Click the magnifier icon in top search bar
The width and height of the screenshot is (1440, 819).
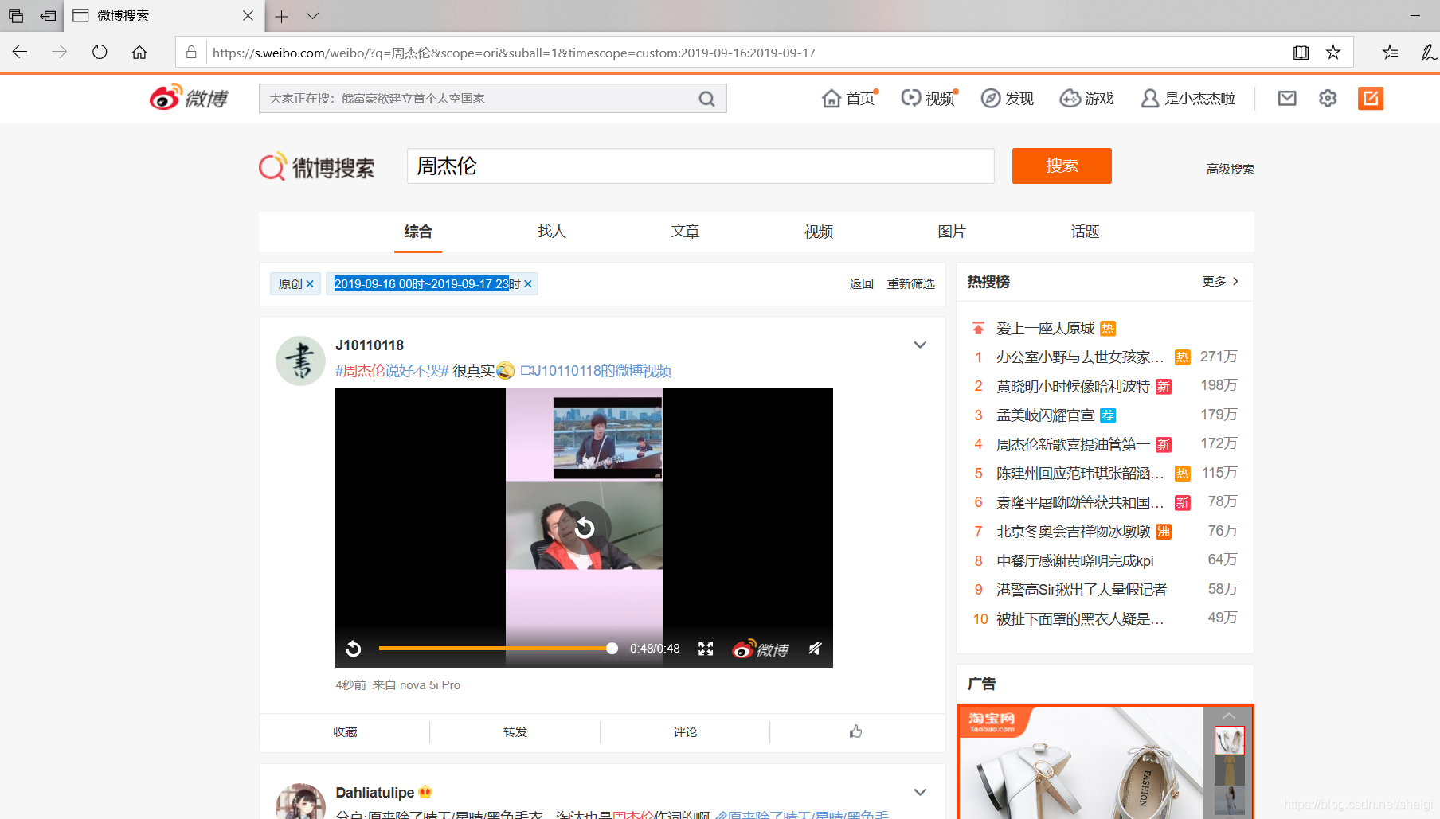tap(706, 98)
